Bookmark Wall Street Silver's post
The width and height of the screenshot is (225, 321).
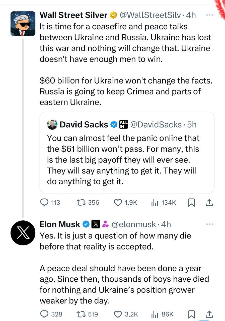pyautogui.click(x=191, y=203)
